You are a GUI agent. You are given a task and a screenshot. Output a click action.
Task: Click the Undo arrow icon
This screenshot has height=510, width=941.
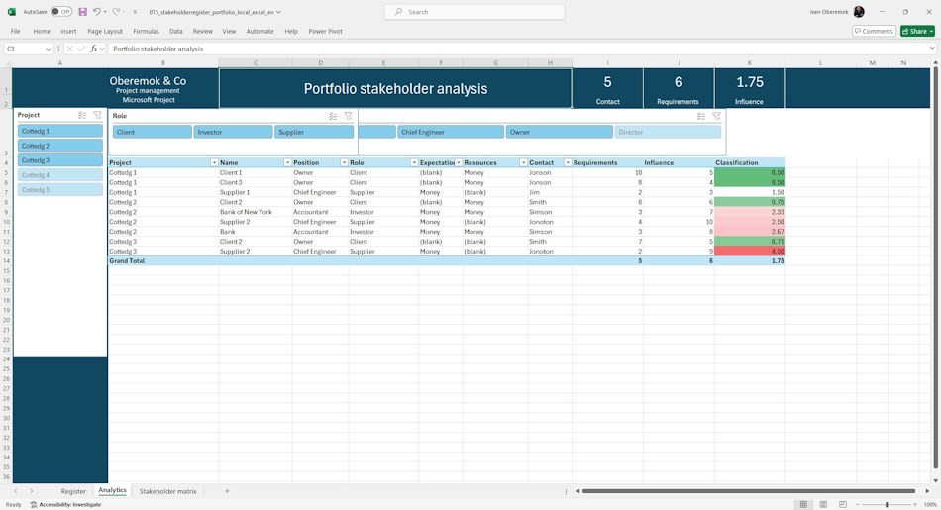[x=97, y=12]
